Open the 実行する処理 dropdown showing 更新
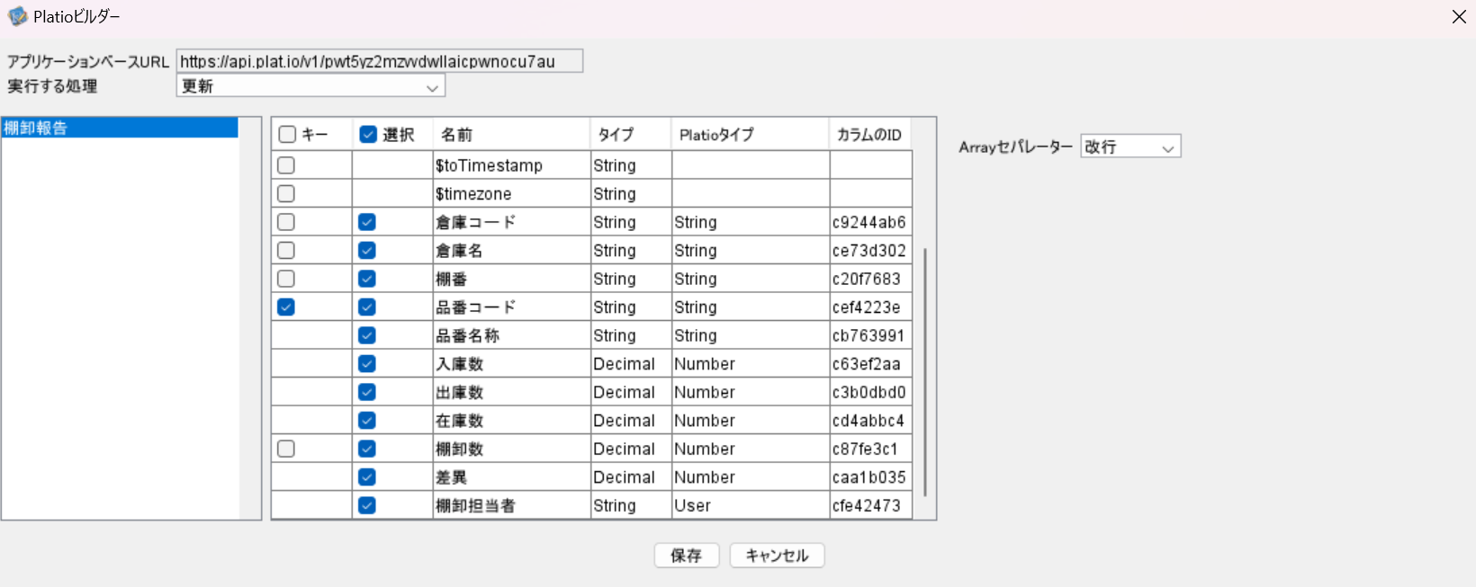The height and width of the screenshot is (587, 1476). [310, 86]
